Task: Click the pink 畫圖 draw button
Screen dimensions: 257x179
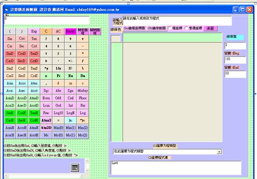Action: [210, 28]
